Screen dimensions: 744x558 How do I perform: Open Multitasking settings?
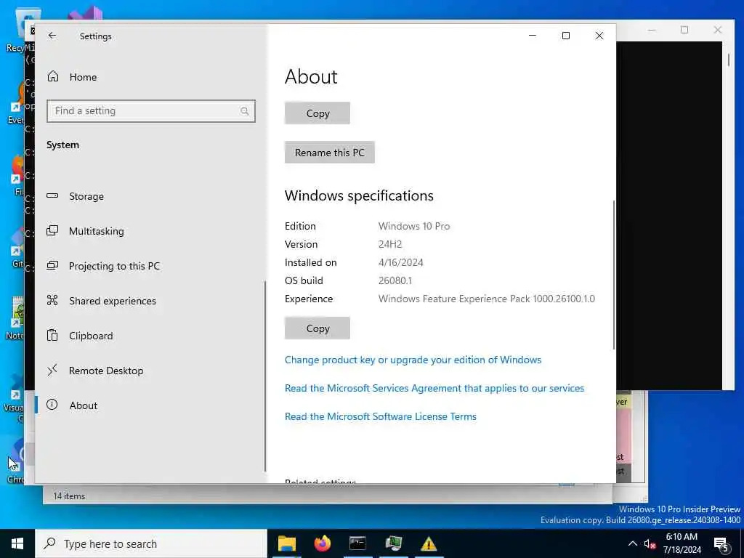point(86,231)
